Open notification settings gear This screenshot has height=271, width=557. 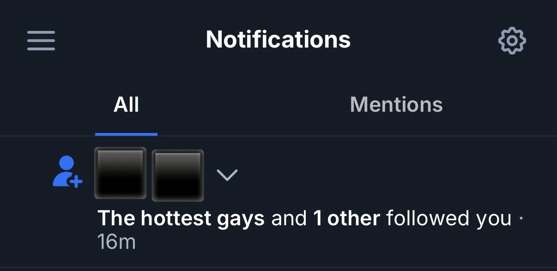click(512, 41)
